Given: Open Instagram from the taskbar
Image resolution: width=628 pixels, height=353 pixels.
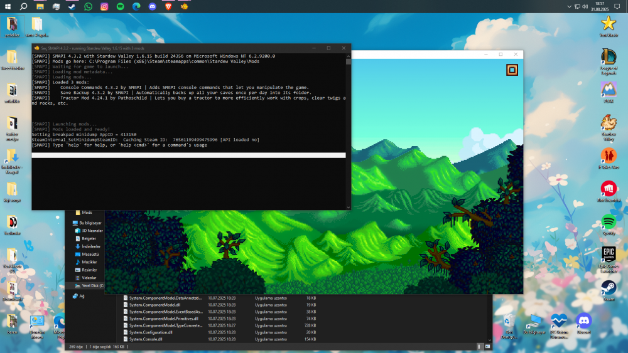Looking at the screenshot, I should pos(104,6).
